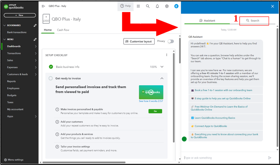Open Menu settings at sidebar bottom
The height and width of the screenshot is (165, 280).
coord(14,160)
